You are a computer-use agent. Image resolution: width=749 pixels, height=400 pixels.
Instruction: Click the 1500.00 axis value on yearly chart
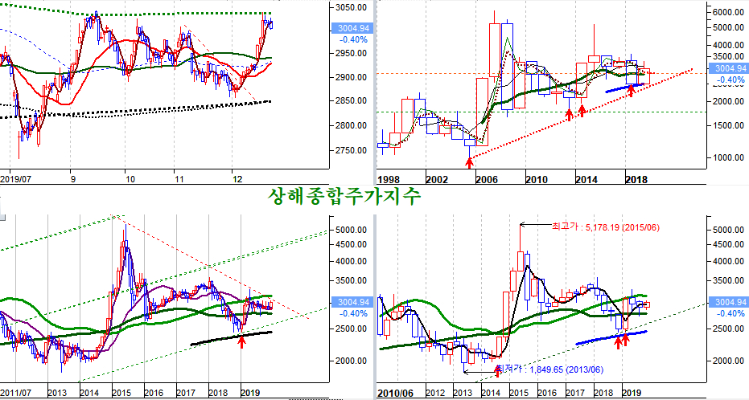[x=728, y=125]
